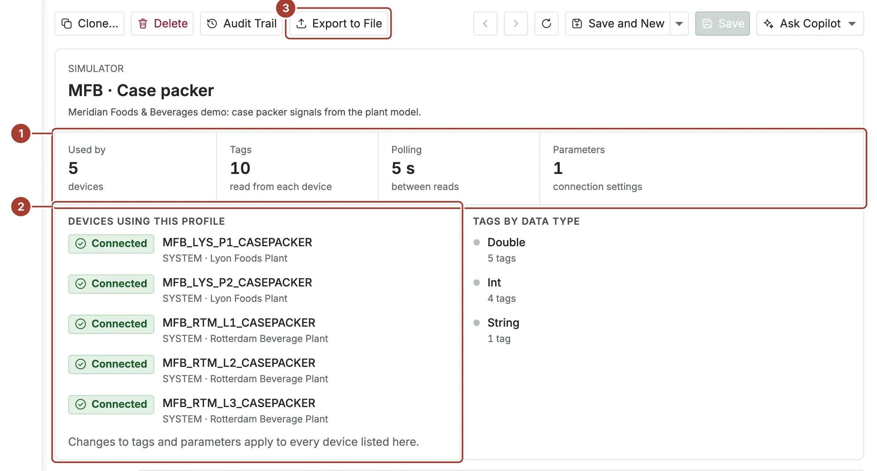This screenshot has height=471, width=877.
Task: Select MFB_LYS_P1_CASEPACKER device
Action: click(237, 242)
